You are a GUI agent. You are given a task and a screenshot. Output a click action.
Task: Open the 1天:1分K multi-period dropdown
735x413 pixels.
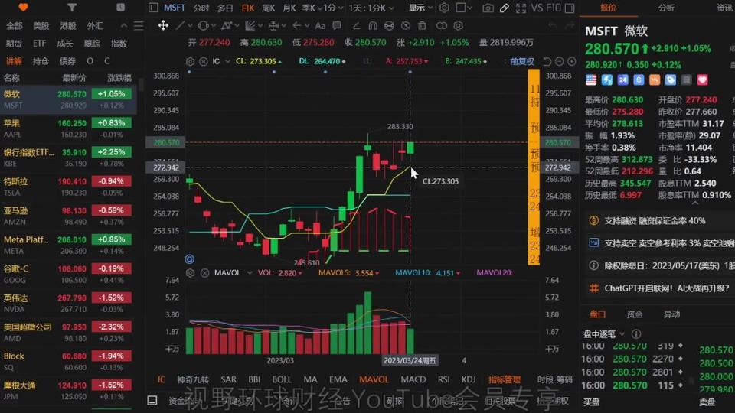[371, 8]
